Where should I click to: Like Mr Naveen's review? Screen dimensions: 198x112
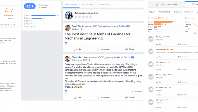click(158, 95)
